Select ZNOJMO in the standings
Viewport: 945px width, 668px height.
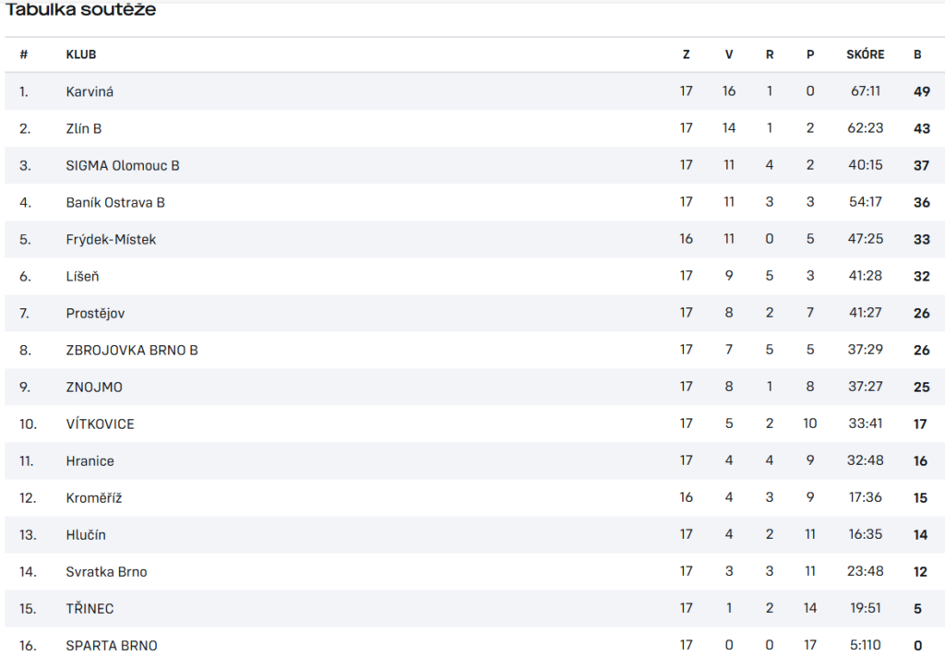pos(94,388)
